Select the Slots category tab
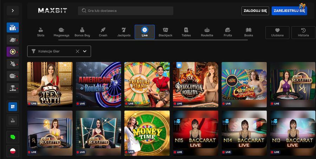 (x=41, y=32)
